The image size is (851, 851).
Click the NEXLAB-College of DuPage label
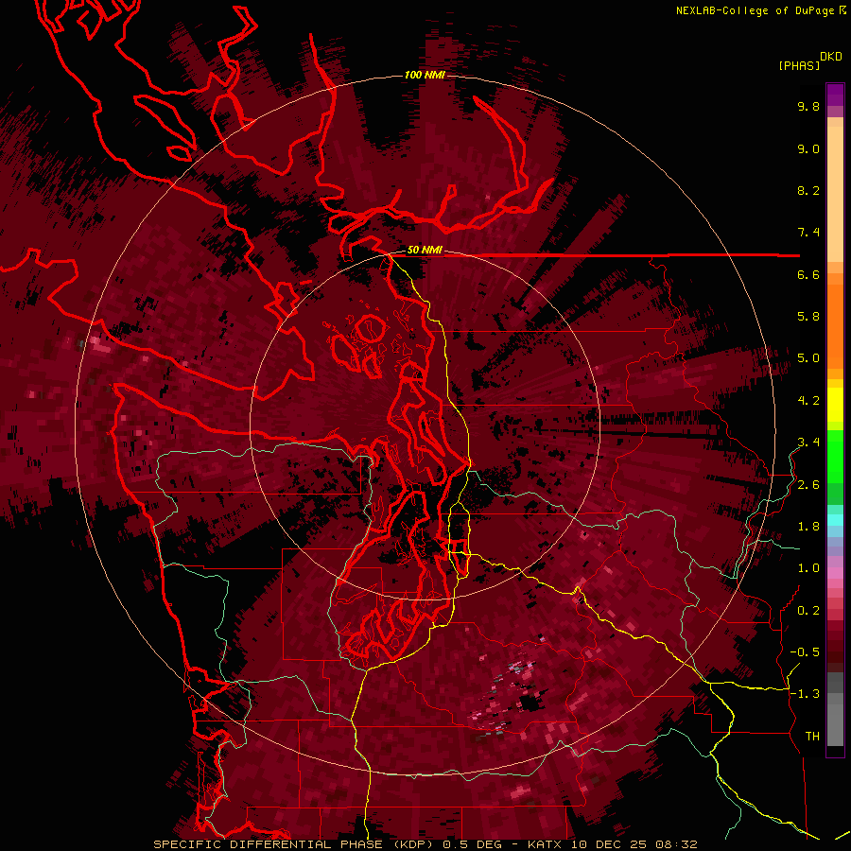(756, 10)
